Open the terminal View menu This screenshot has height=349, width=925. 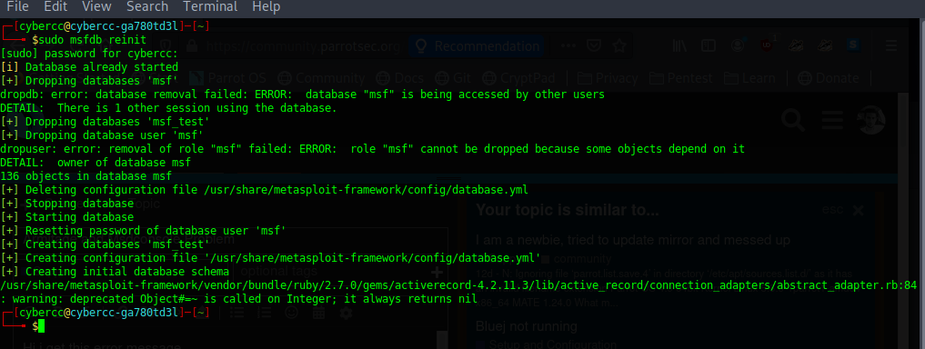point(96,7)
